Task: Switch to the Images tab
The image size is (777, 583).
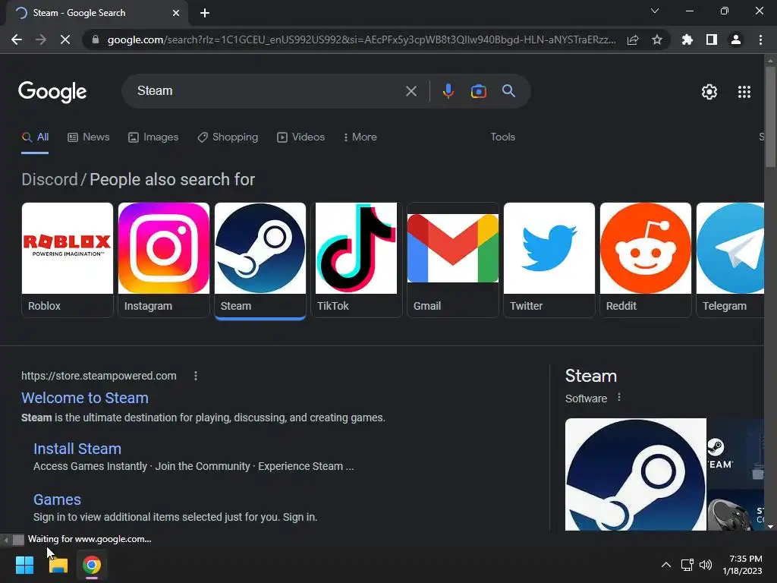Action: [x=153, y=137]
